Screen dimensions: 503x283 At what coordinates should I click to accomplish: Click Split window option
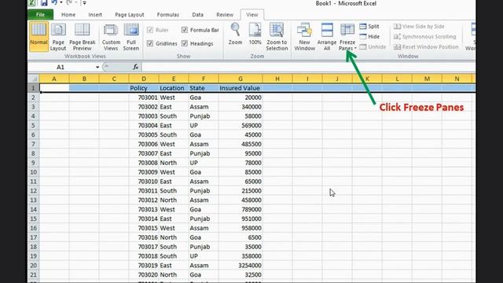click(x=369, y=26)
